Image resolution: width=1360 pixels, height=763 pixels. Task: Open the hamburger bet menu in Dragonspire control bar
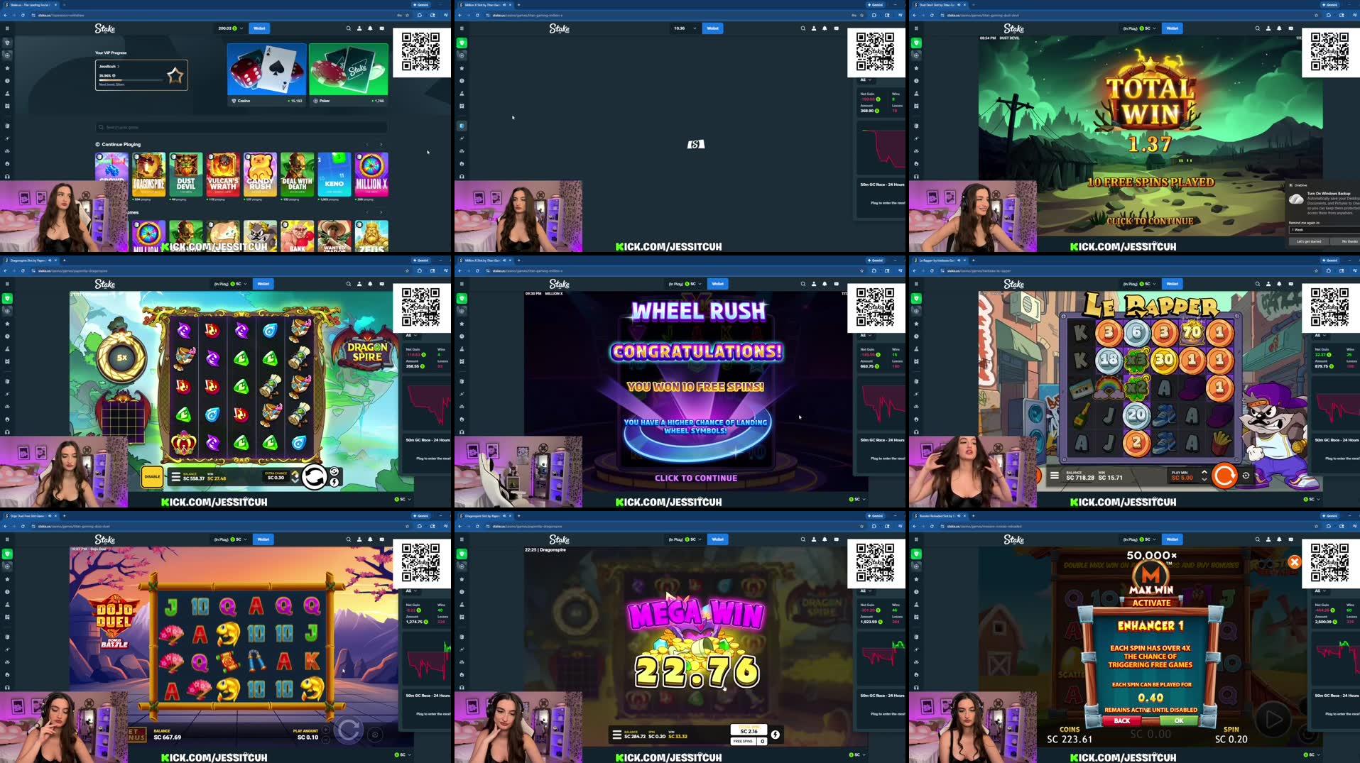point(175,477)
